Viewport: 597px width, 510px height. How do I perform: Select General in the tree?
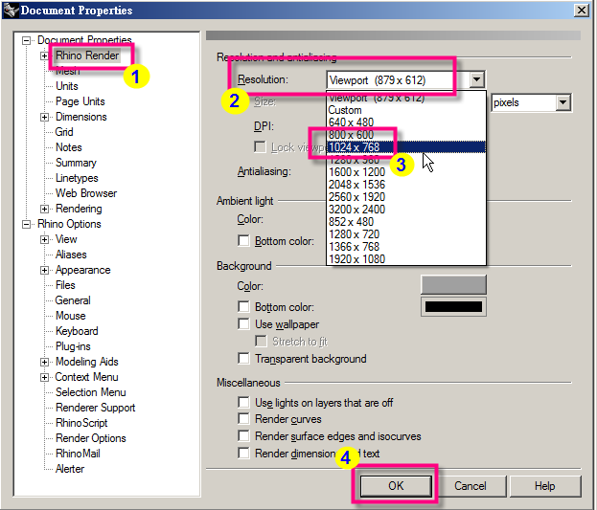(x=73, y=300)
